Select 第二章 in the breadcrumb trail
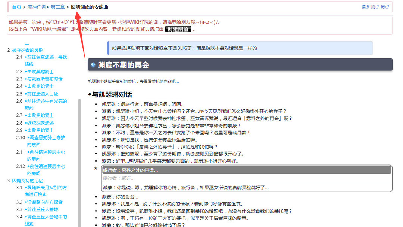 [57, 6]
